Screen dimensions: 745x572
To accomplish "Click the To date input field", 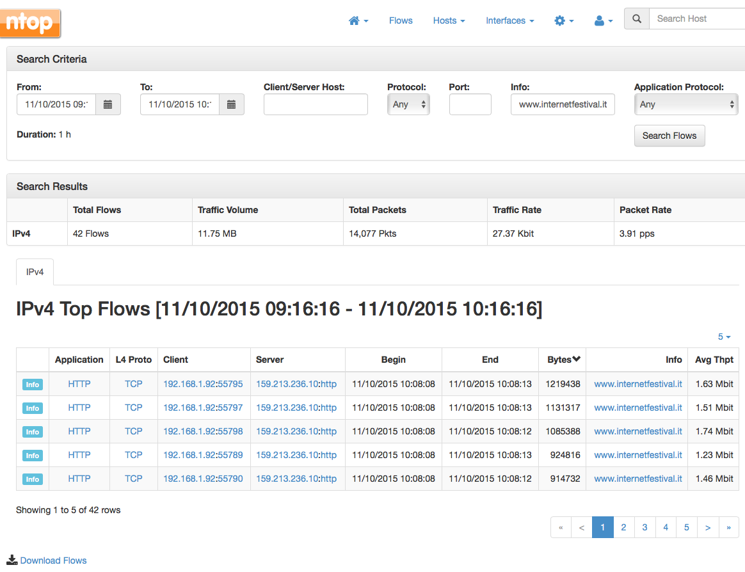I will 180,104.
